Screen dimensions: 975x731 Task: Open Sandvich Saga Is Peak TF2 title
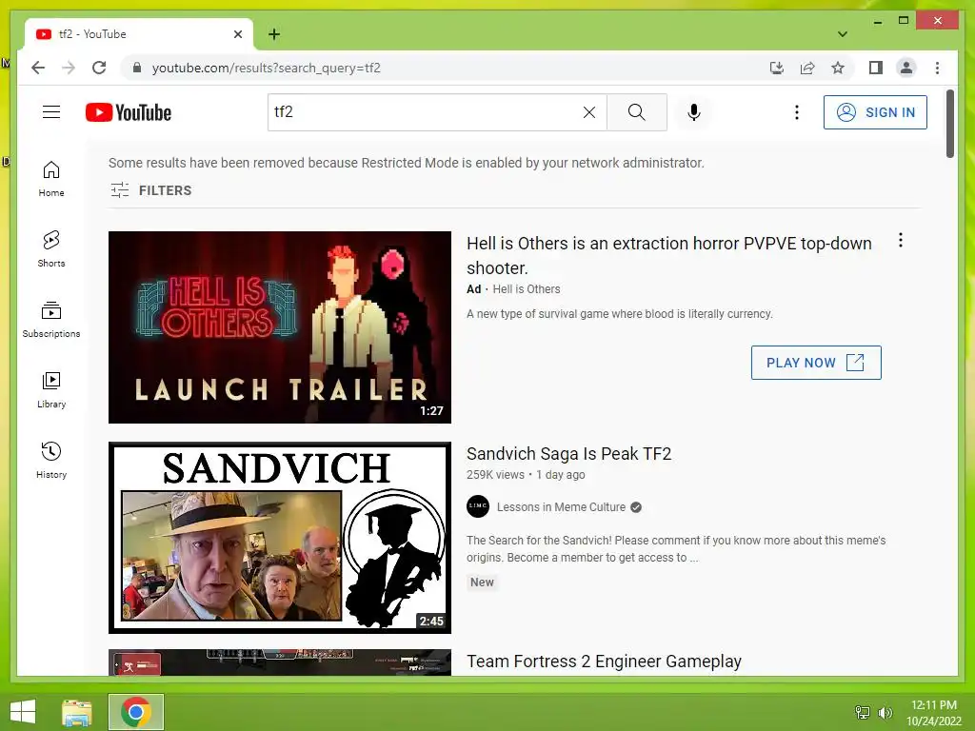[569, 454]
